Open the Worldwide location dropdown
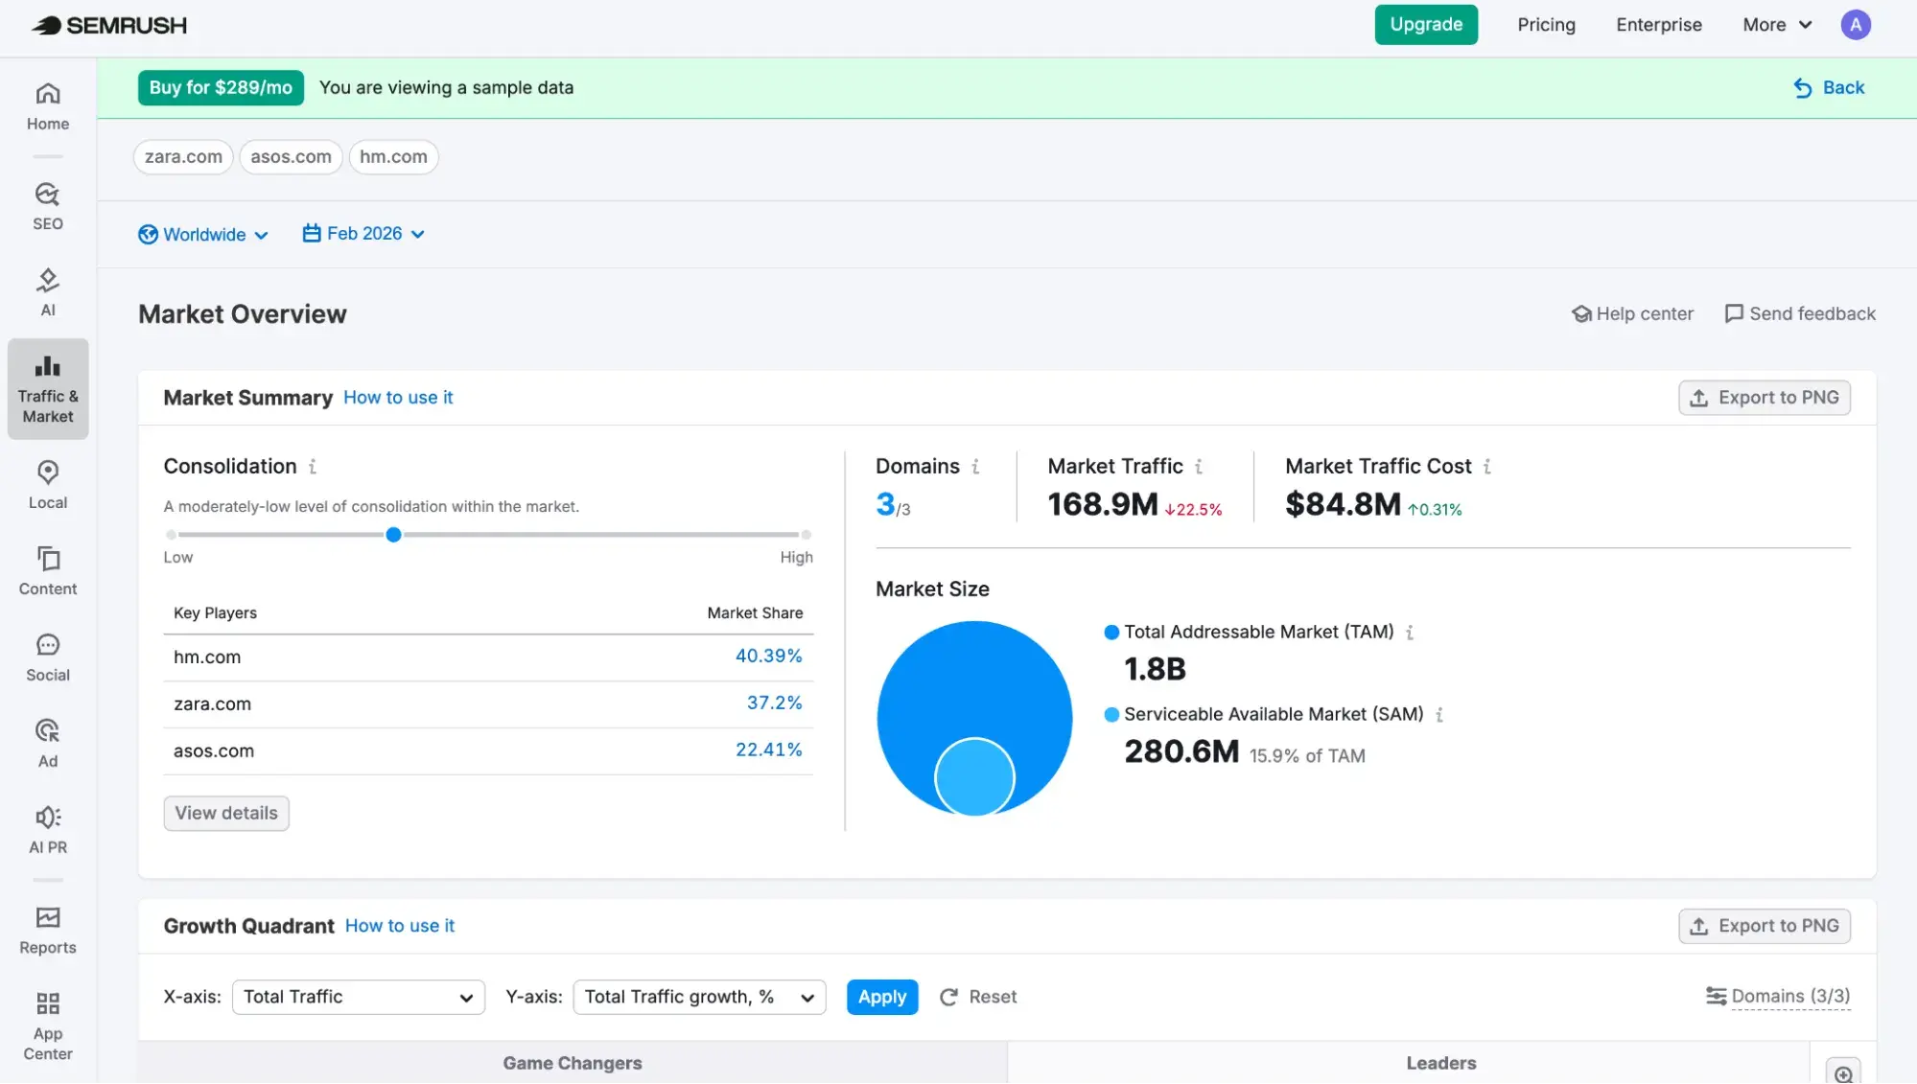 [203, 234]
